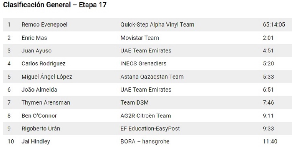Click Juan Ayuso rider name
The image size is (292, 147).
coord(37,51)
